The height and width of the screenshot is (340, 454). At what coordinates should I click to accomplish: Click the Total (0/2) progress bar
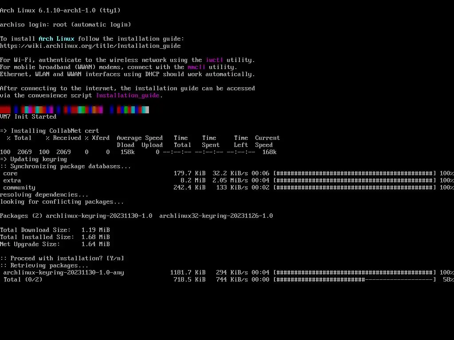point(355,280)
